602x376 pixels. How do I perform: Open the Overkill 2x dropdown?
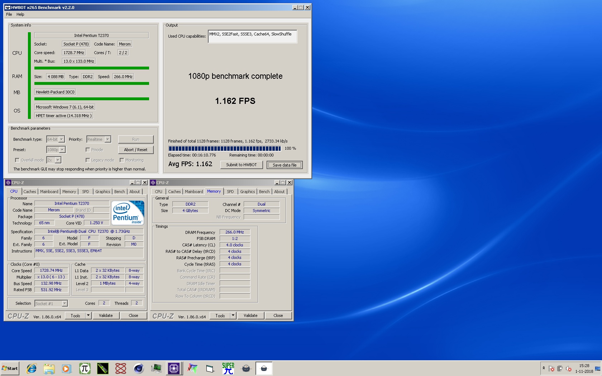[x=54, y=160]
